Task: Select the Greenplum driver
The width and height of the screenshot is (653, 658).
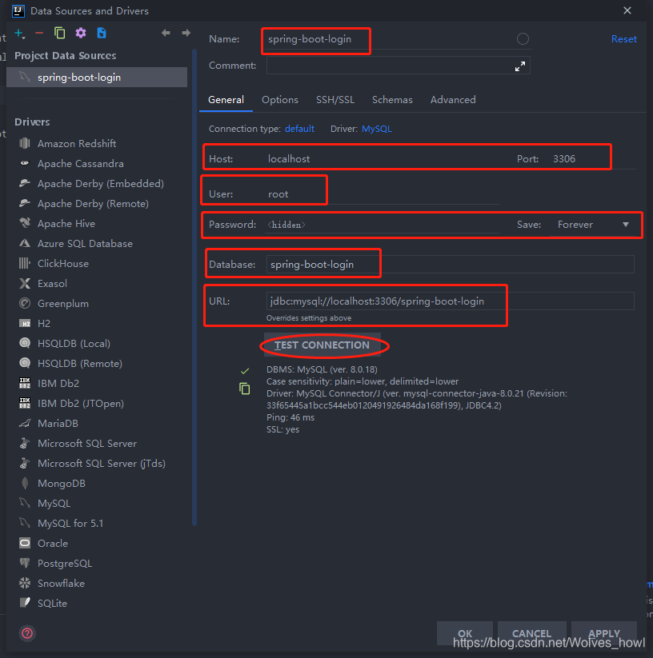Action: tap(63, 304)
